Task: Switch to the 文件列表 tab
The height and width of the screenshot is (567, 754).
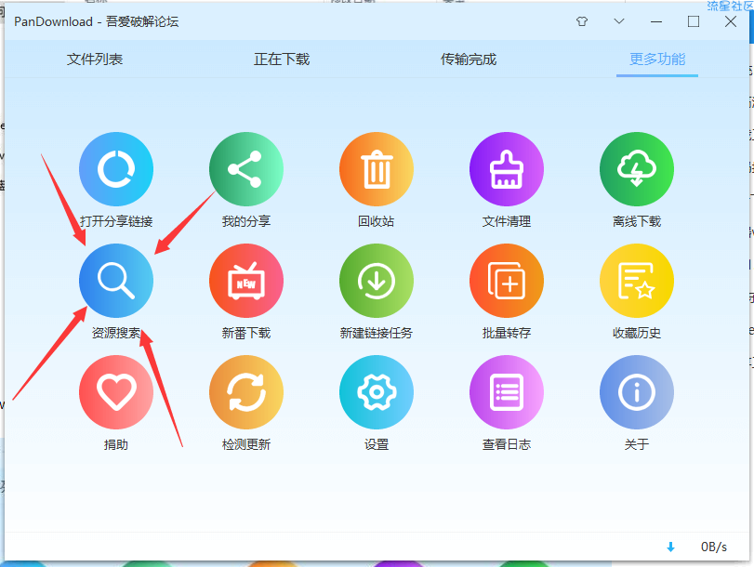Action: [95, 59]
